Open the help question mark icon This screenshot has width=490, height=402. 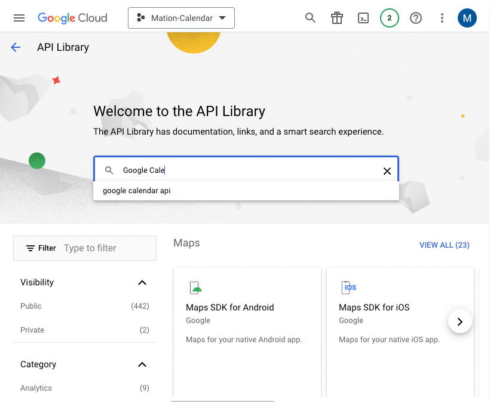416,18
